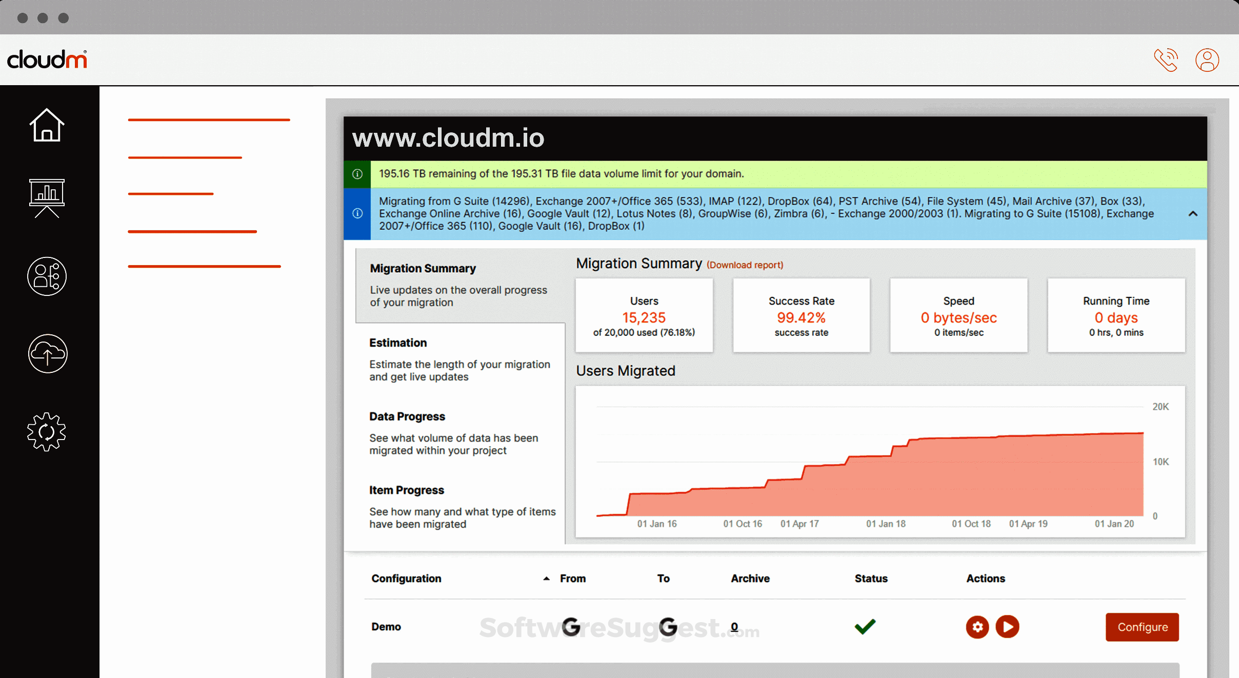
Task: Start the Demo migration with the play button
Action: (1008, 627)
